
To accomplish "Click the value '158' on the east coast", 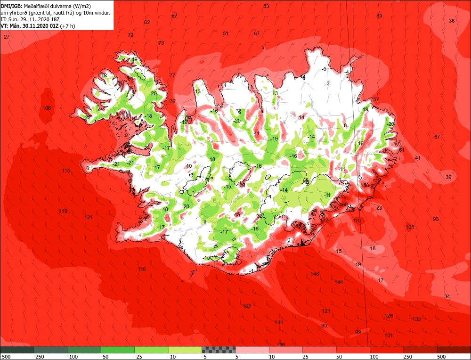I will tap(365, 185).
